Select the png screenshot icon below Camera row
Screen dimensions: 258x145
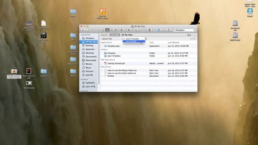tap(29, 83)
